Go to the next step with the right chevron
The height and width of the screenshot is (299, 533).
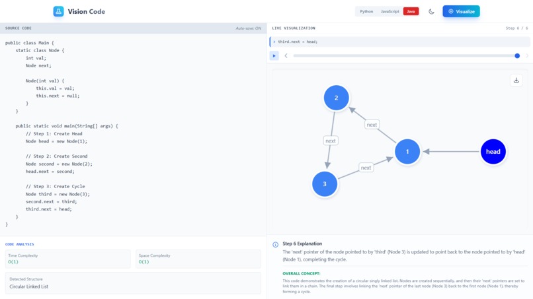[527, 55]
